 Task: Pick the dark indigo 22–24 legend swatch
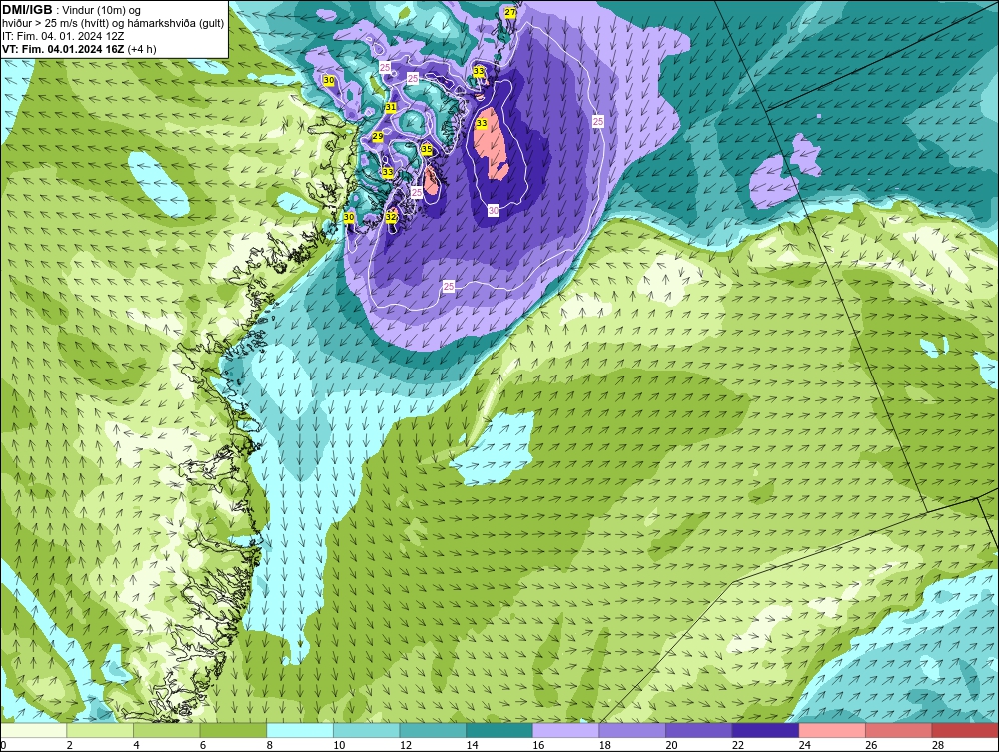765,730
